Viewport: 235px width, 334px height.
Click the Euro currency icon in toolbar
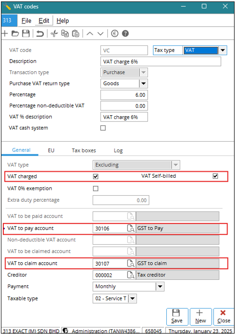tap(115, 33)
